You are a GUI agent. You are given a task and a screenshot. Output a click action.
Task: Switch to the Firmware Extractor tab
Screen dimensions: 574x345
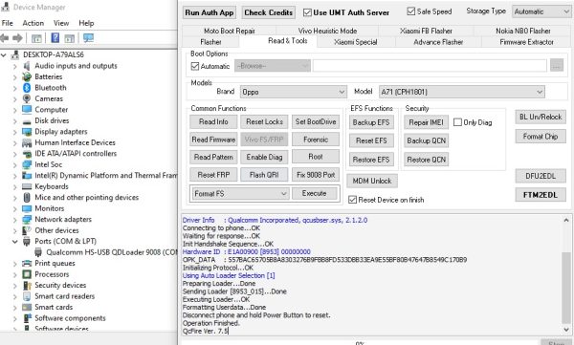526,42
